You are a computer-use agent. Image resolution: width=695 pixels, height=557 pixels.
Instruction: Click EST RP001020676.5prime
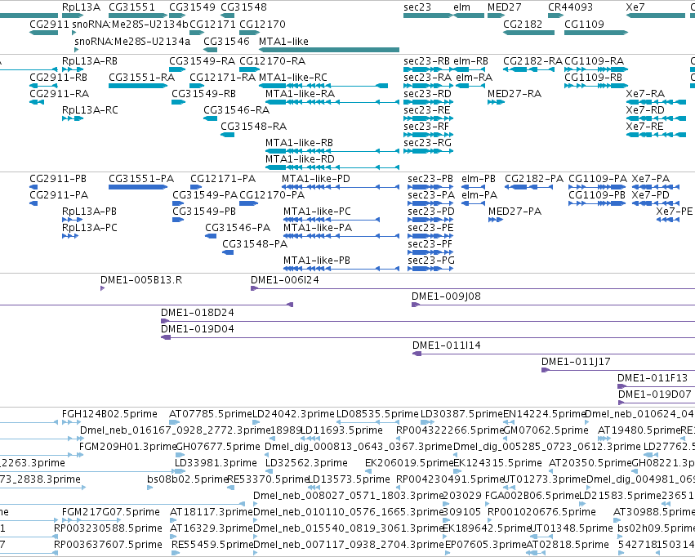[x=541, y=513]
